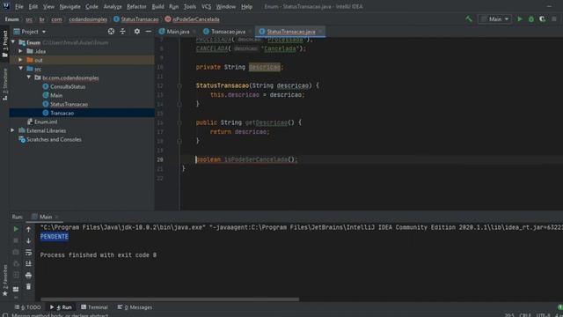Select Enum.iml file in tree

tap(46, 122)
